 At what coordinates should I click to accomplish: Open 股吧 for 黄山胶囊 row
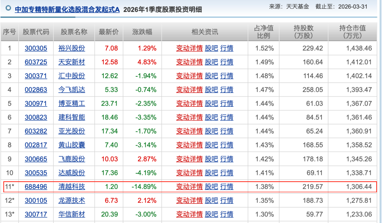[x=211, y=145]
